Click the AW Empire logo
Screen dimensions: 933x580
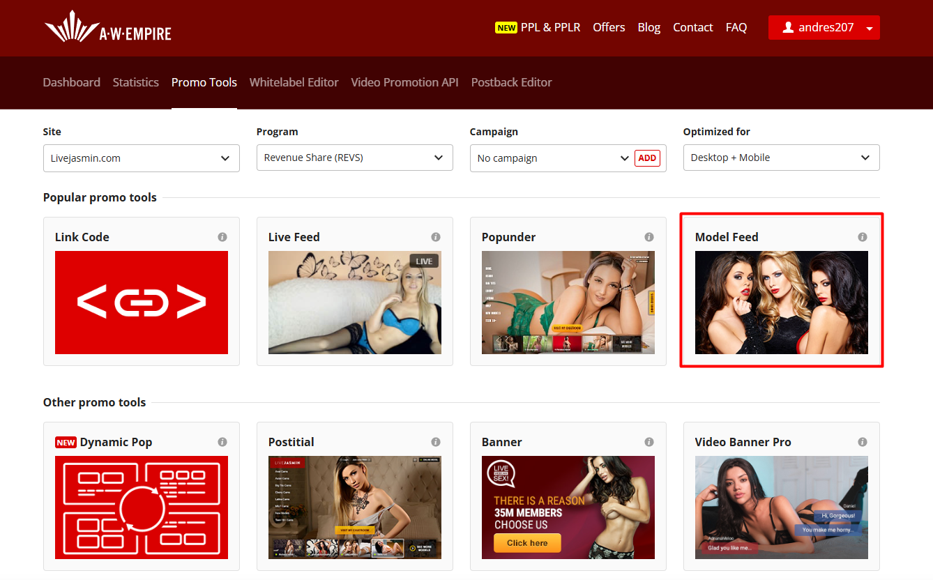point(108,29)
